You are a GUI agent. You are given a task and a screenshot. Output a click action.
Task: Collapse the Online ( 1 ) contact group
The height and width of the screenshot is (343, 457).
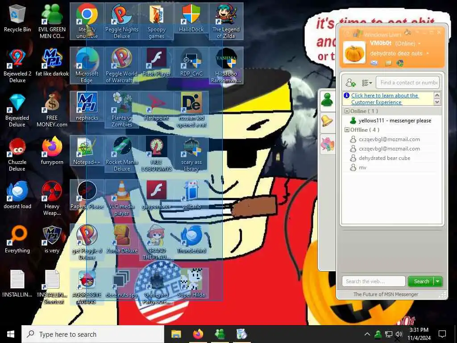(x=347, y=111)
